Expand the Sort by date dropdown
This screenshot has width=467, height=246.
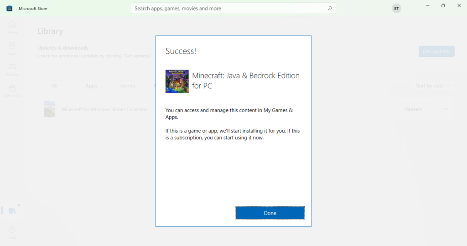click(433, 86)
